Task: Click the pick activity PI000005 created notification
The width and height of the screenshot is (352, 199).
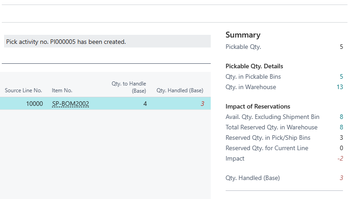Action: [107, 42]
